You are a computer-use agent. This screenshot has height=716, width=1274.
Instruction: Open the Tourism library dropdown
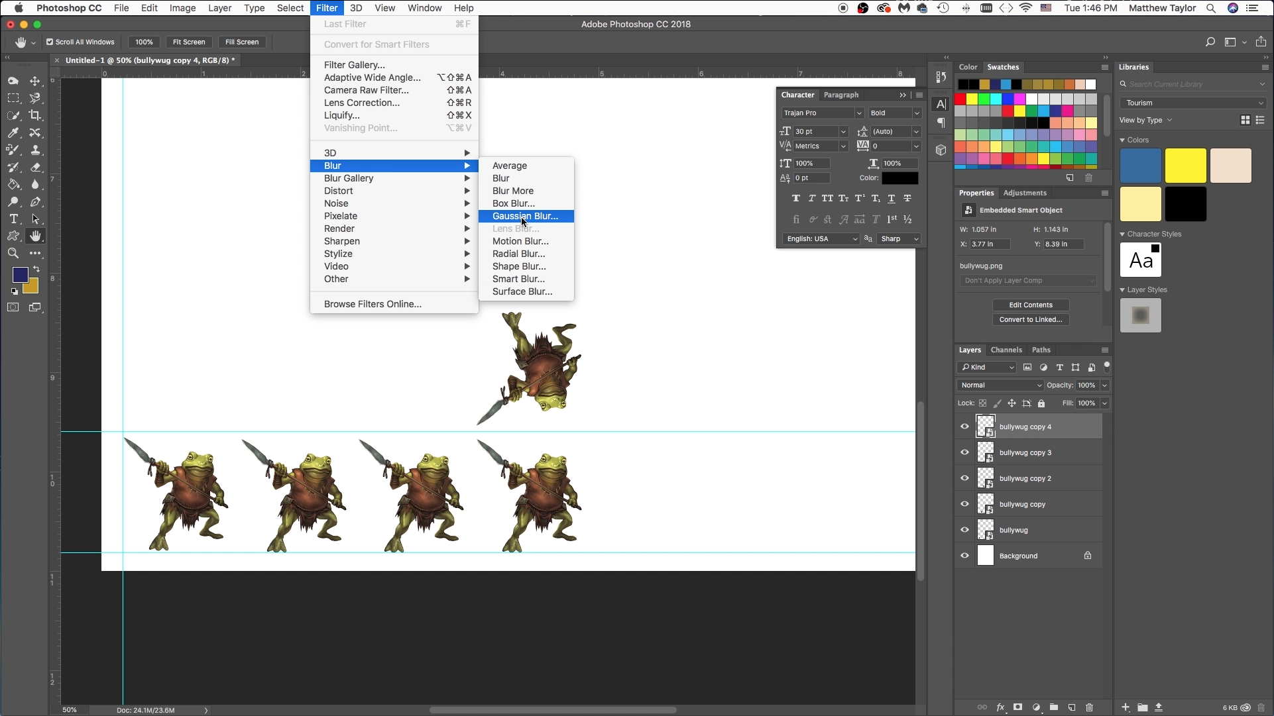click(1193, 103)
